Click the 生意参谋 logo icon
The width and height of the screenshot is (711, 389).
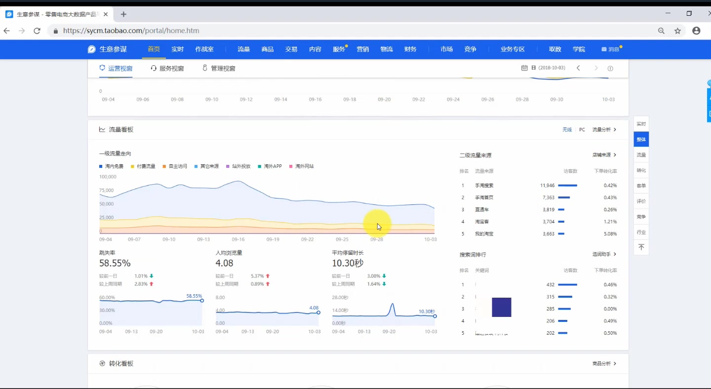point(92,49)
